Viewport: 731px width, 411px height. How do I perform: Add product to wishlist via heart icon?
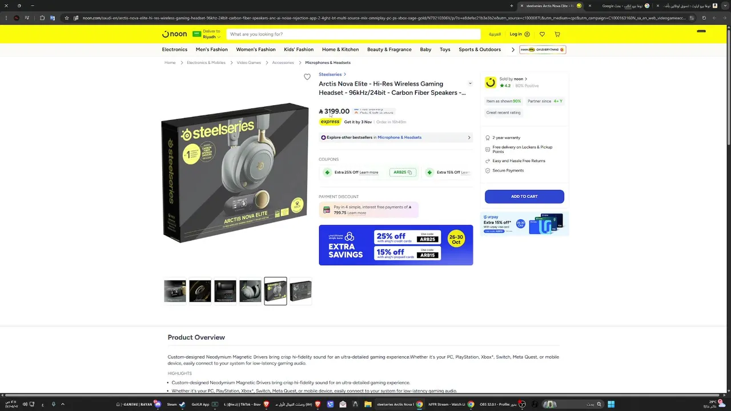[x=307, y=77]
